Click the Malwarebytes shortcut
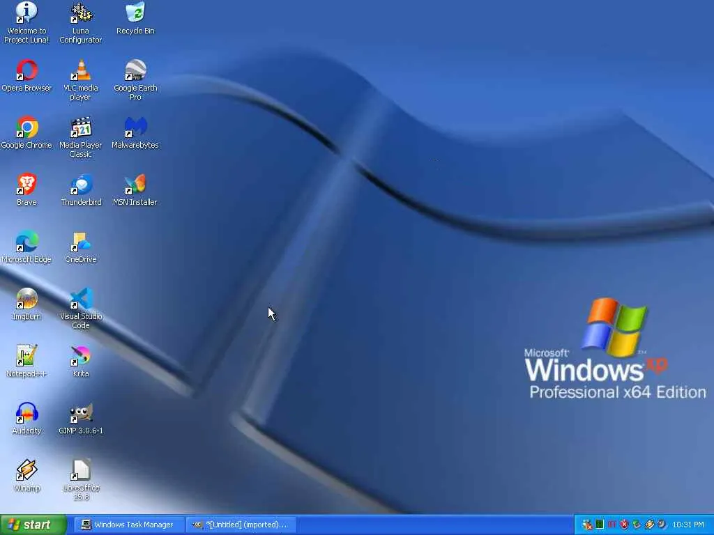714x535 pixels. [135, 133]
